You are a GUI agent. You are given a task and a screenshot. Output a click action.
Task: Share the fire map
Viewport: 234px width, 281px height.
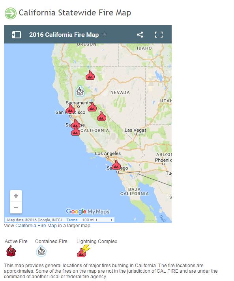point(140,35)
